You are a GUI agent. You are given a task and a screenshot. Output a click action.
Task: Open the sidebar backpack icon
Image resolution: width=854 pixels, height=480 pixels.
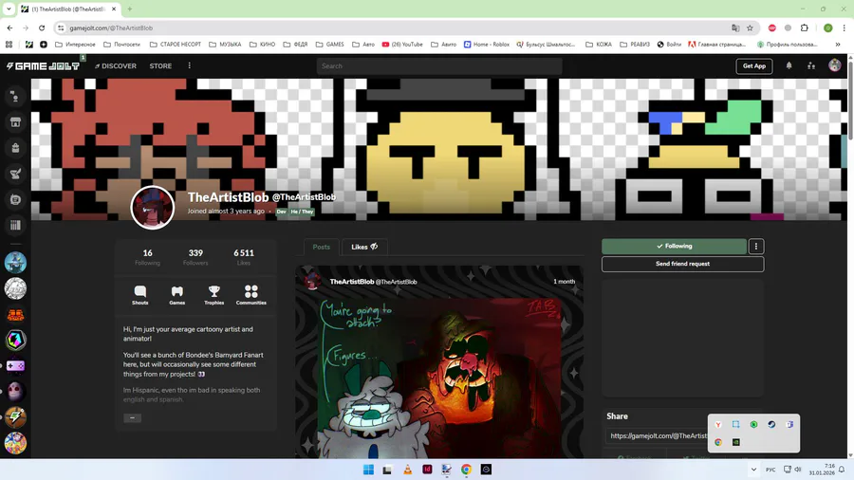coord(15,148)
